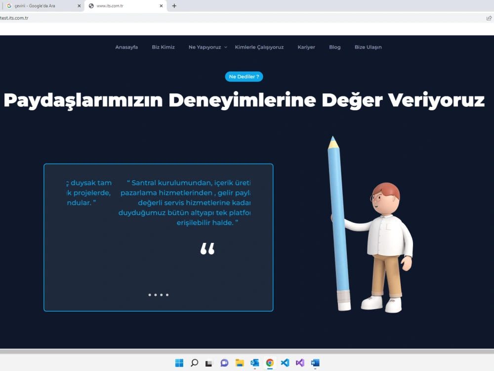This screenshot has width=494, height=371.
Task: Click the Ne Dediler ? badge
Action: coord(244,77)
